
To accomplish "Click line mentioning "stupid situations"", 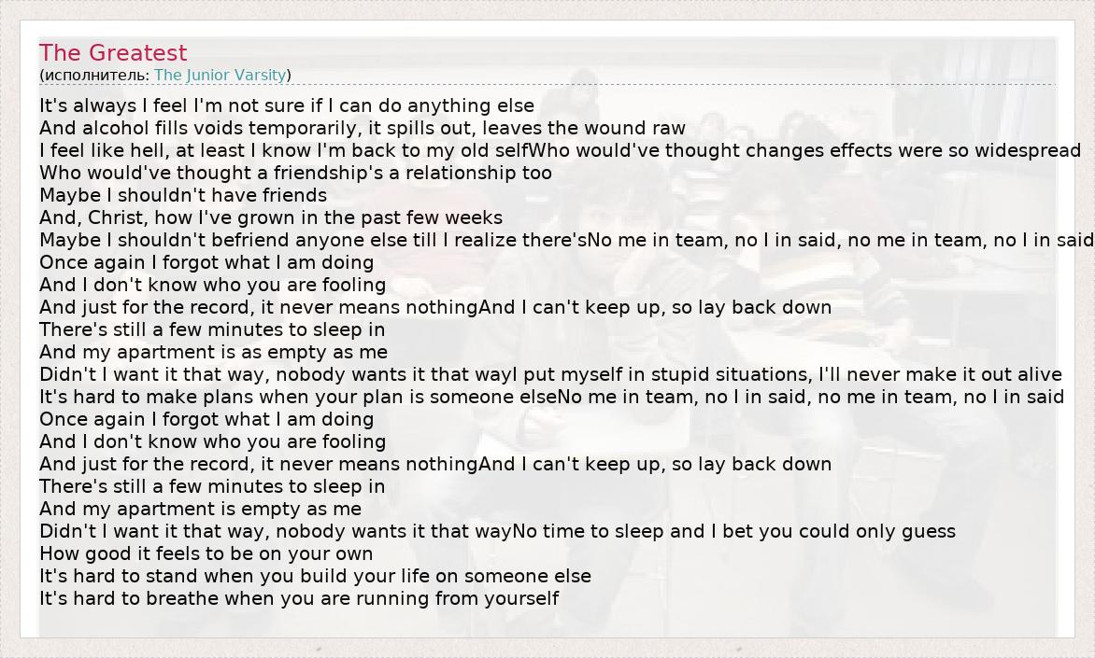I will point(550,374).
